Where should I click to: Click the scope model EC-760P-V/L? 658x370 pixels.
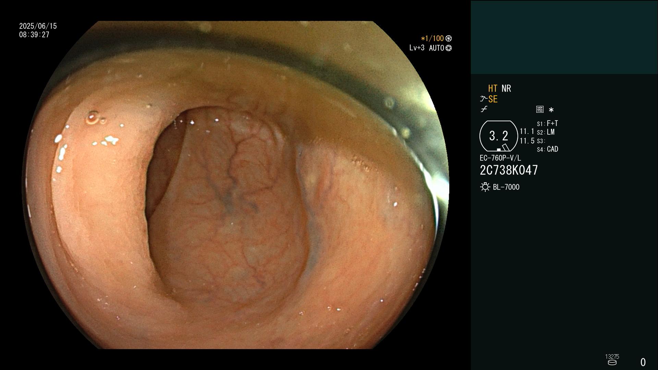click(500, 158)
